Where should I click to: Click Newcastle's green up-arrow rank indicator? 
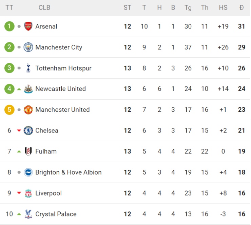tap(19, 89)
